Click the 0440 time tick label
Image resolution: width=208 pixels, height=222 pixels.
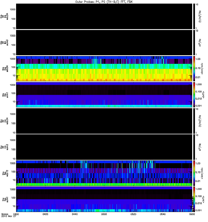(75, 214)
